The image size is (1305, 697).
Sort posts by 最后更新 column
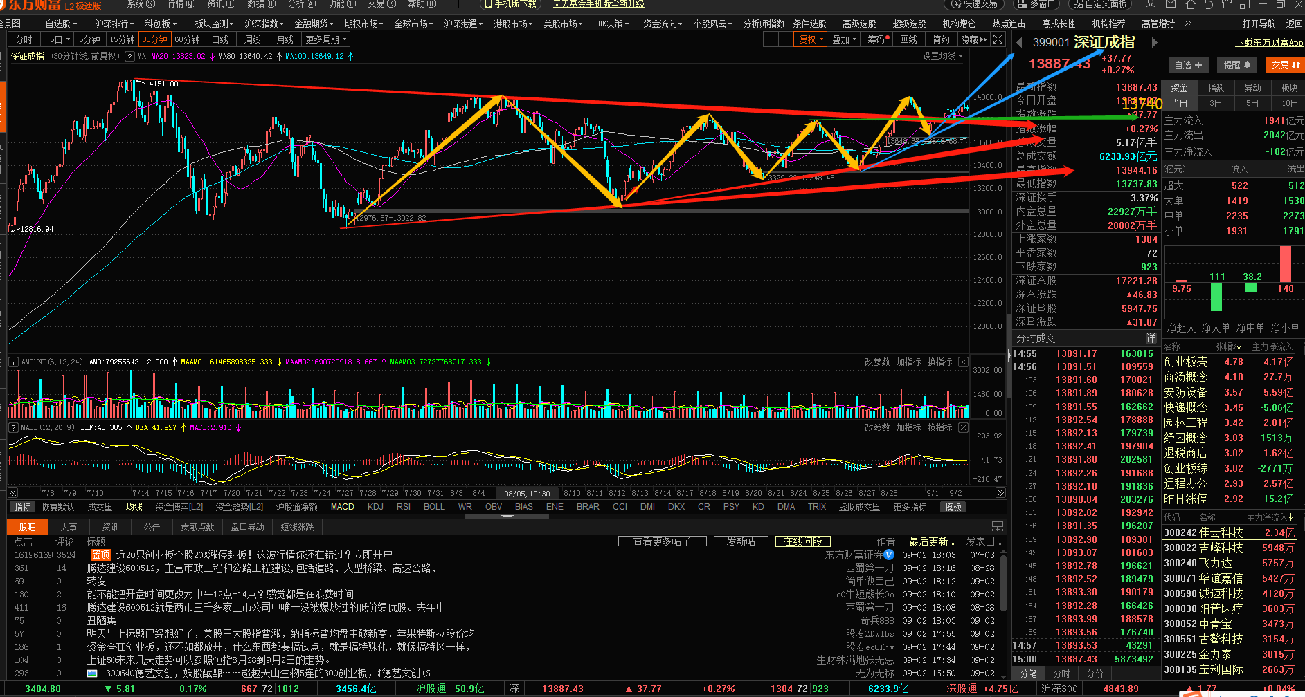coord(932,541)
